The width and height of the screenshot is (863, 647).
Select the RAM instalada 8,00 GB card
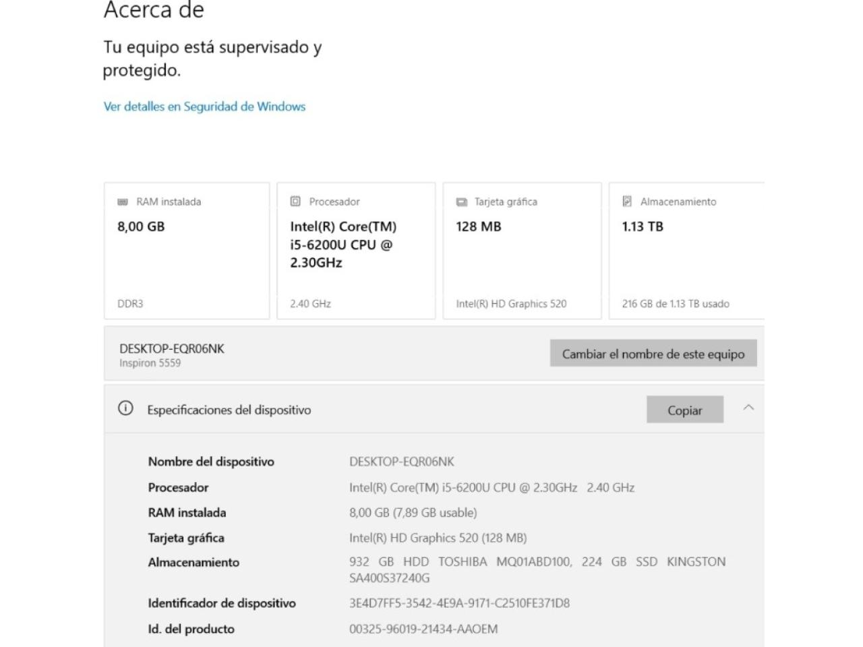click(187, 251)
